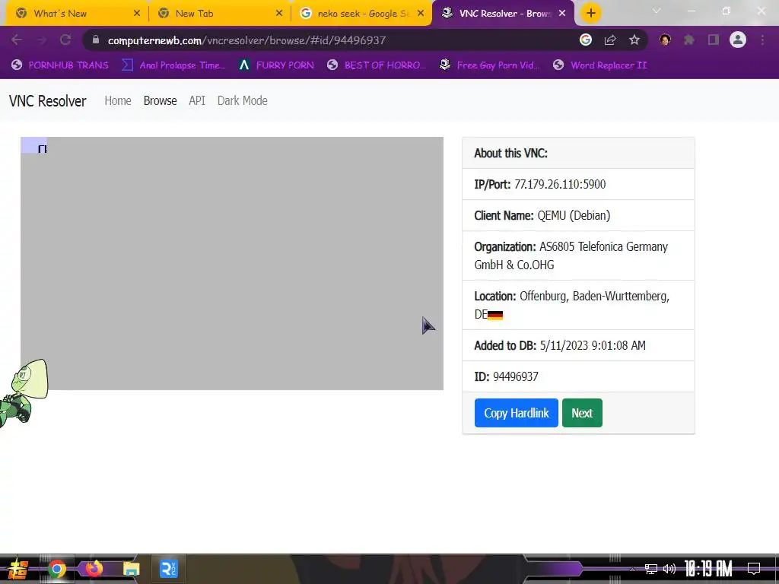This screenshot has width=779, height=584.
Task: Open the Chrome profile avatar
Action: click(x=738, y=40)
